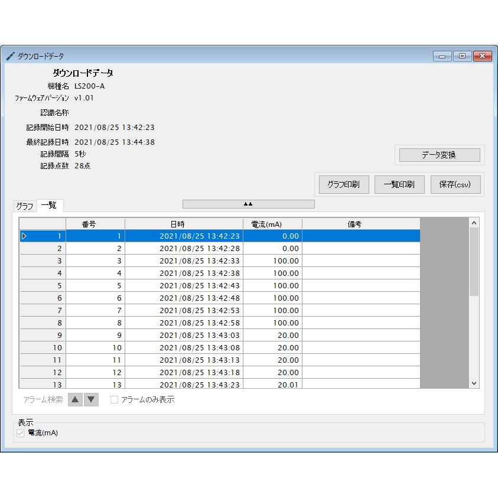Click date cell 2021/08/25 13:43:03
This screenshot has height=498, width=498.
tap(184, 335)
